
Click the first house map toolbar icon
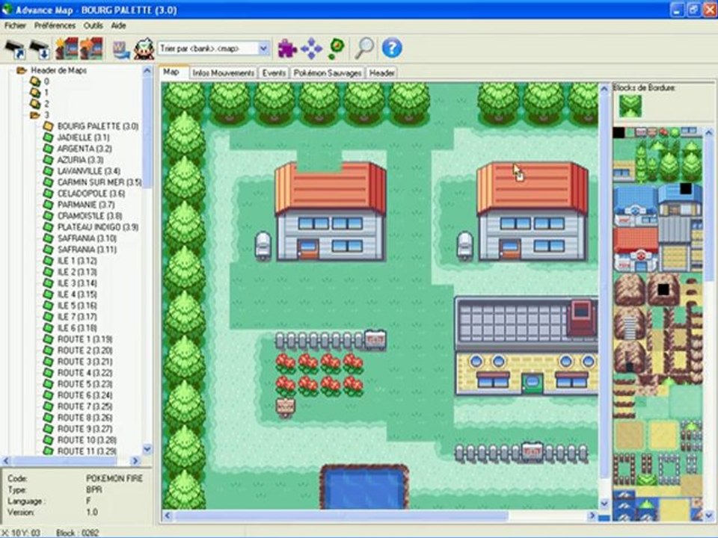(x=67, y=49)
